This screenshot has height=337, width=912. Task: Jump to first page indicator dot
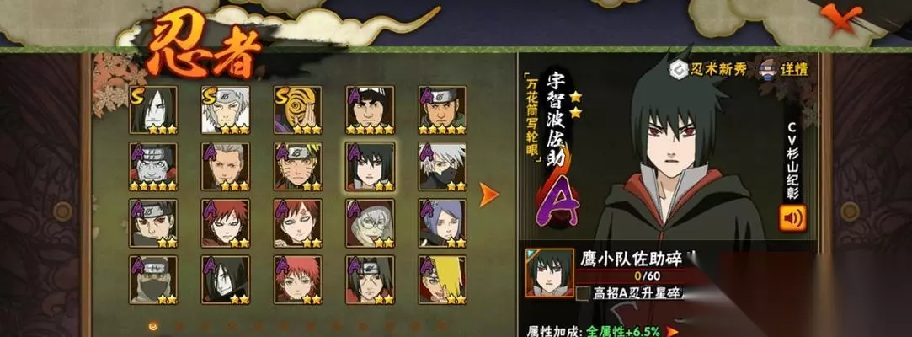[153, 327]
